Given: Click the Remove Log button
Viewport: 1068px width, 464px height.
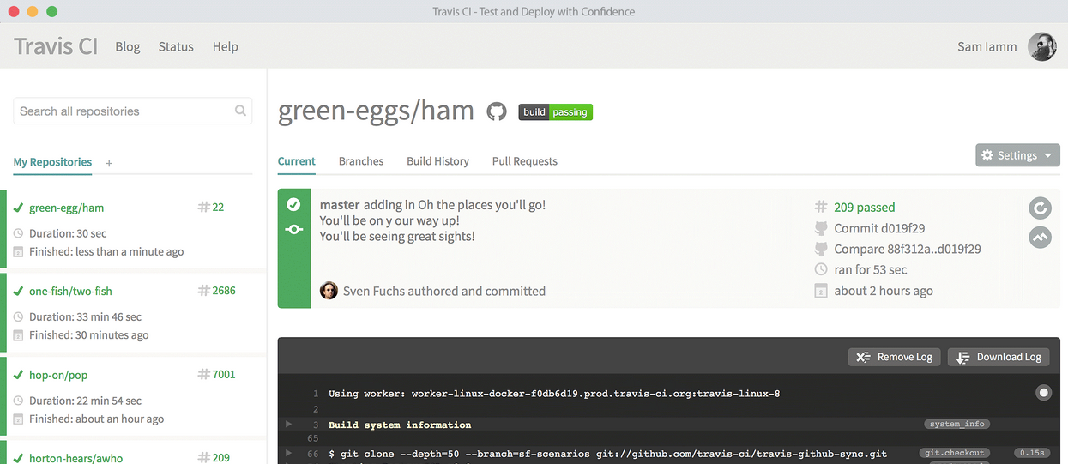Looking at the screenshot, I should [x=895, y=357].
